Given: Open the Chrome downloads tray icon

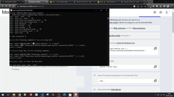Looking at the screenshot, I should (x=161, y=6).
